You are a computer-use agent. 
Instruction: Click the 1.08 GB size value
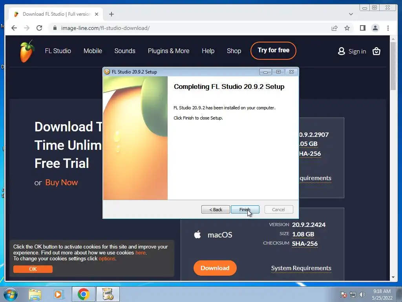303,234
